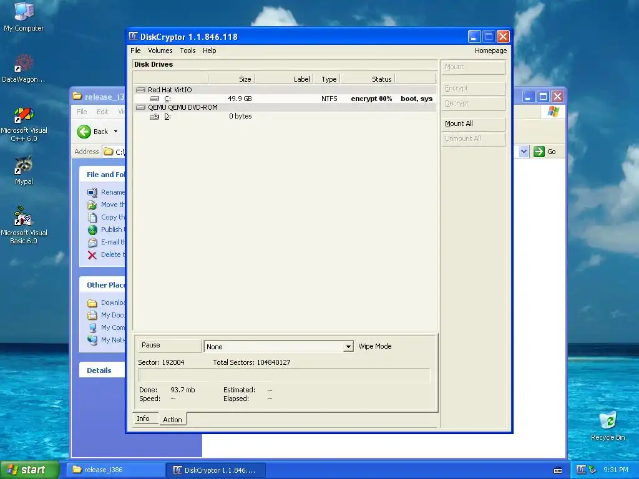Image resolution: width=639 pixels, height=479 pixels.
Task: Open the Back button history dropdown arrow
Action: (x=115, y=132)
